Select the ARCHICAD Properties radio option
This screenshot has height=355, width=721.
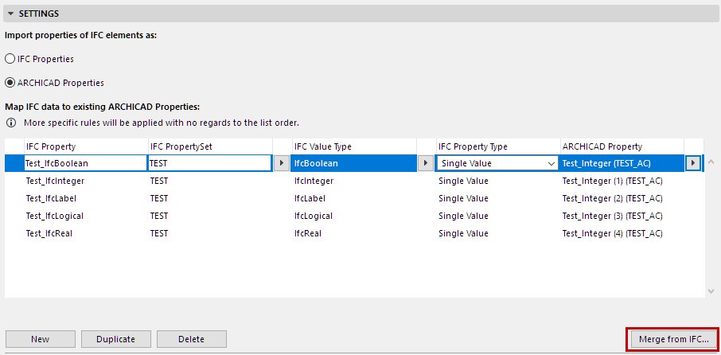click(x=10, y=83)
